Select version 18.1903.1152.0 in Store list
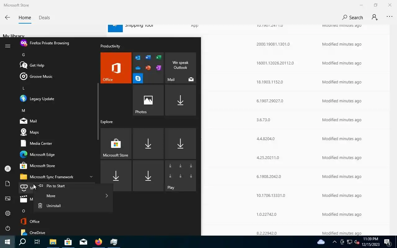The image size is (397, 248). point(270,82)
